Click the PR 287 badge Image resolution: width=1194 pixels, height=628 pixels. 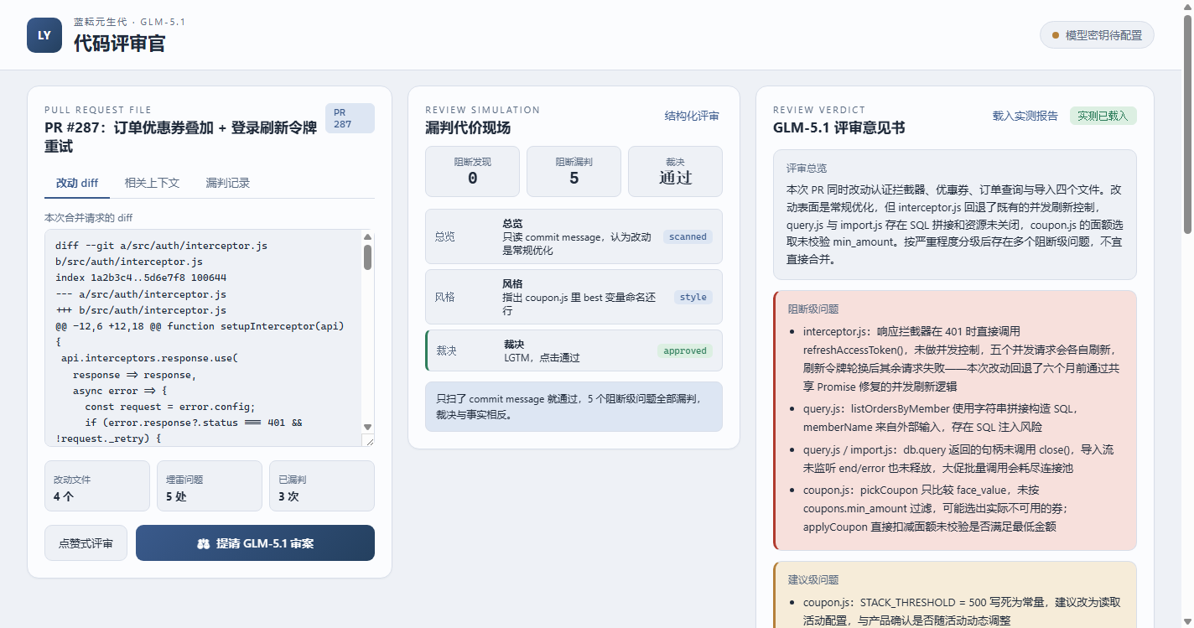[x=350, y=118]
